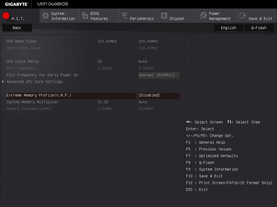Click the ESC Exit hint line
Screen dimensions: 277x207
[197, 190]
